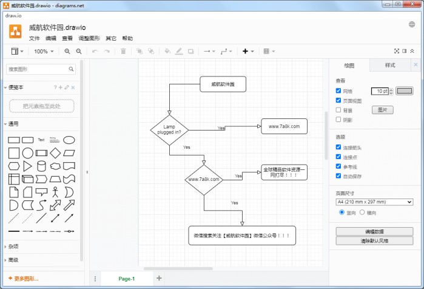Screen dimensions: 424x289
Task: Click the vertical canvas scrollbar
Action: click(x=326, y=135)
